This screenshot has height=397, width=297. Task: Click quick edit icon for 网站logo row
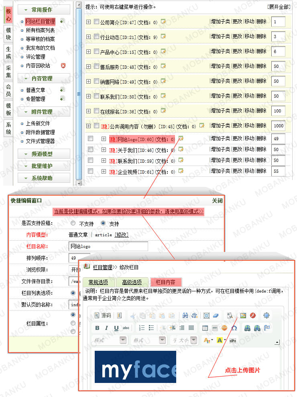click(181, 138)
